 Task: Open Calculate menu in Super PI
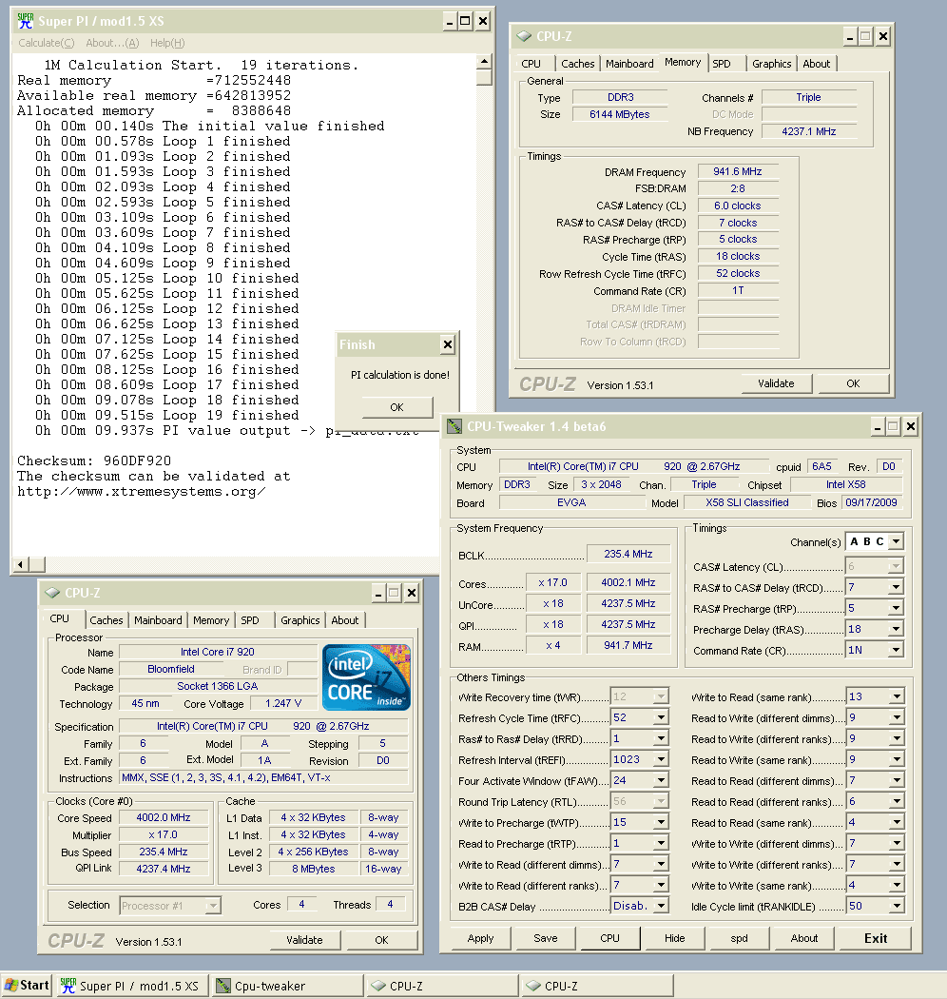click(46, 43)
